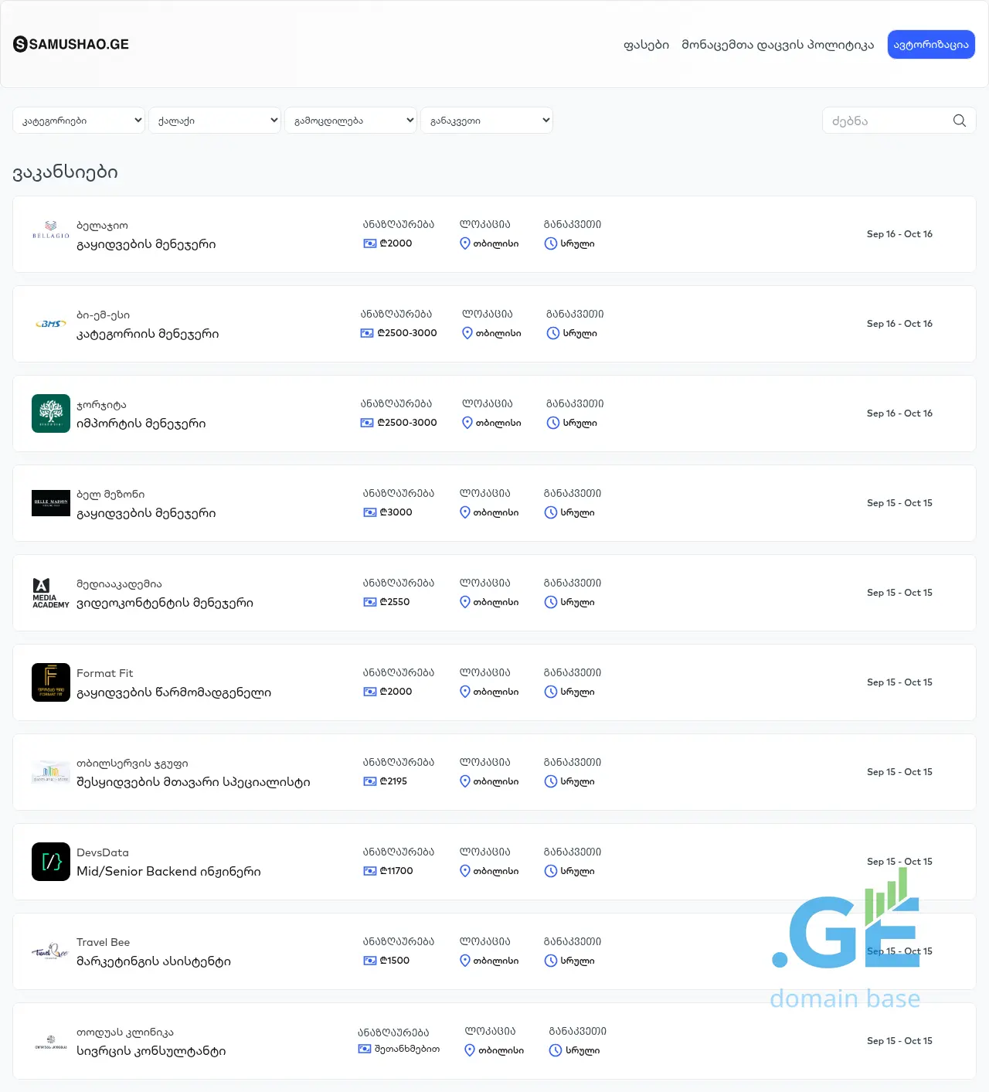Focus the ძებნა search field
The width and height of the screenshot is (989, 1092).
tap(887, 121)
